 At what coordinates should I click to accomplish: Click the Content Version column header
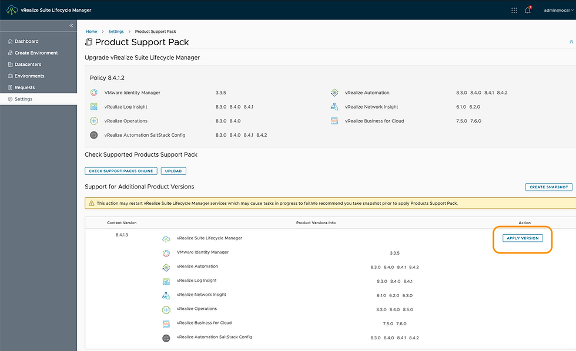coord(122,222)
